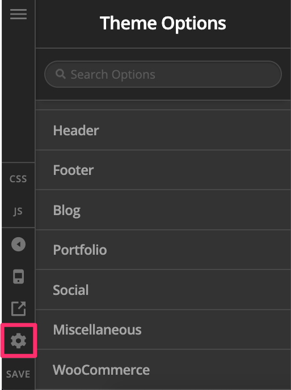Open the hamburger menu icon
This screenshot has height=390, width=291.
pyautogui.click(x=18, y=14)
